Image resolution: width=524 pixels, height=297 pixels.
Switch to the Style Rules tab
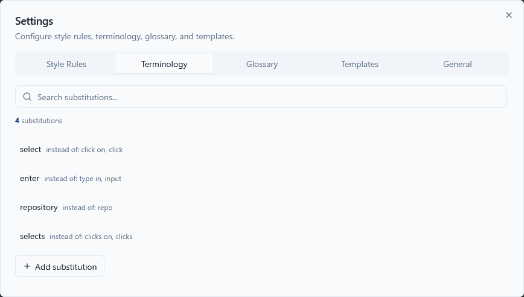[66, 64]
